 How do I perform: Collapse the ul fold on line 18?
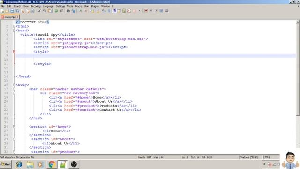14,93
